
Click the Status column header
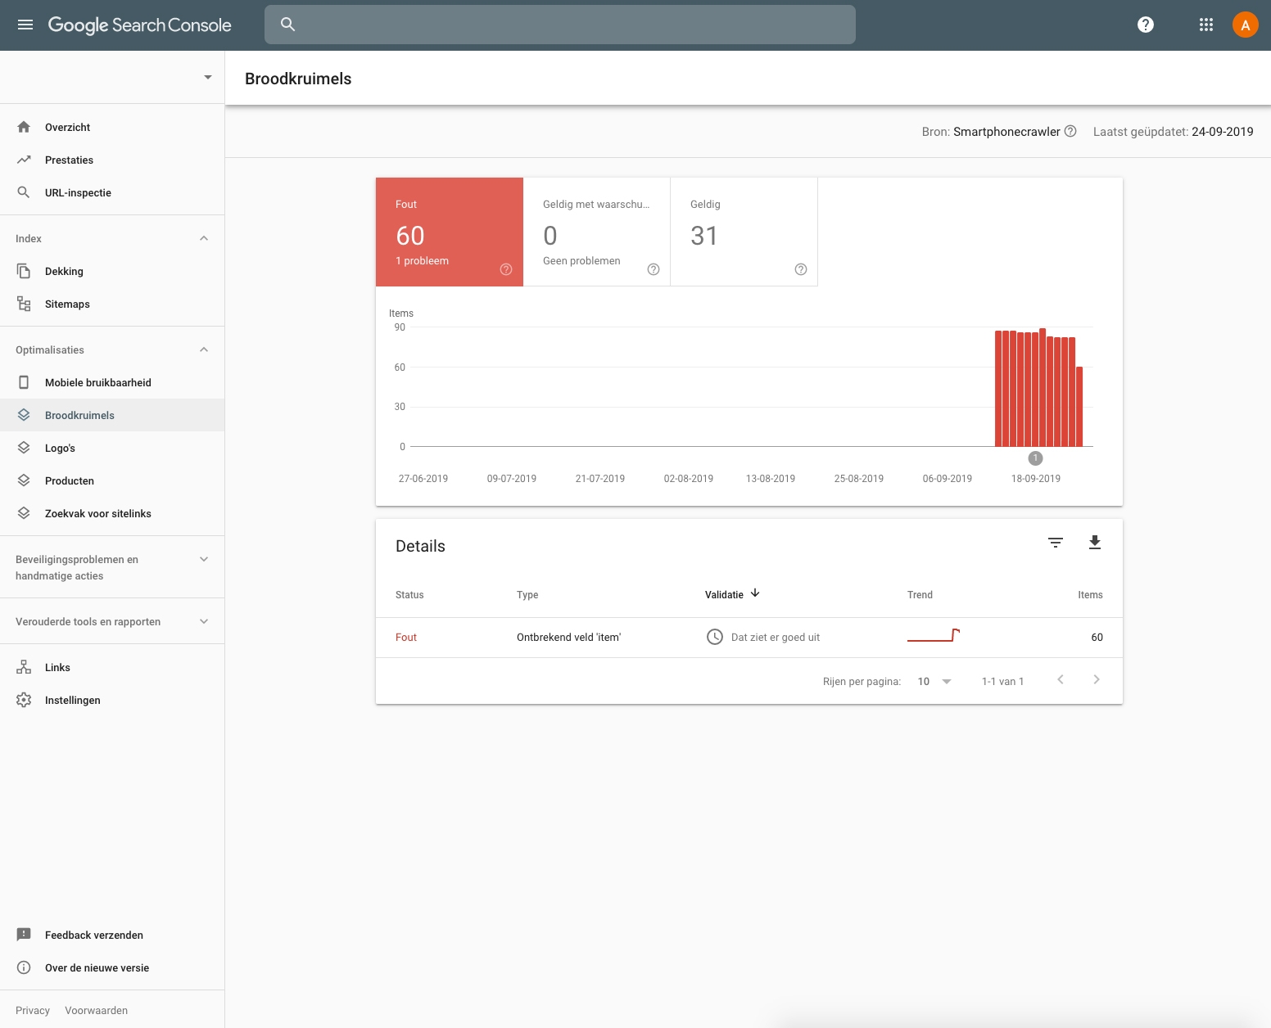click(x=409, y=595)
